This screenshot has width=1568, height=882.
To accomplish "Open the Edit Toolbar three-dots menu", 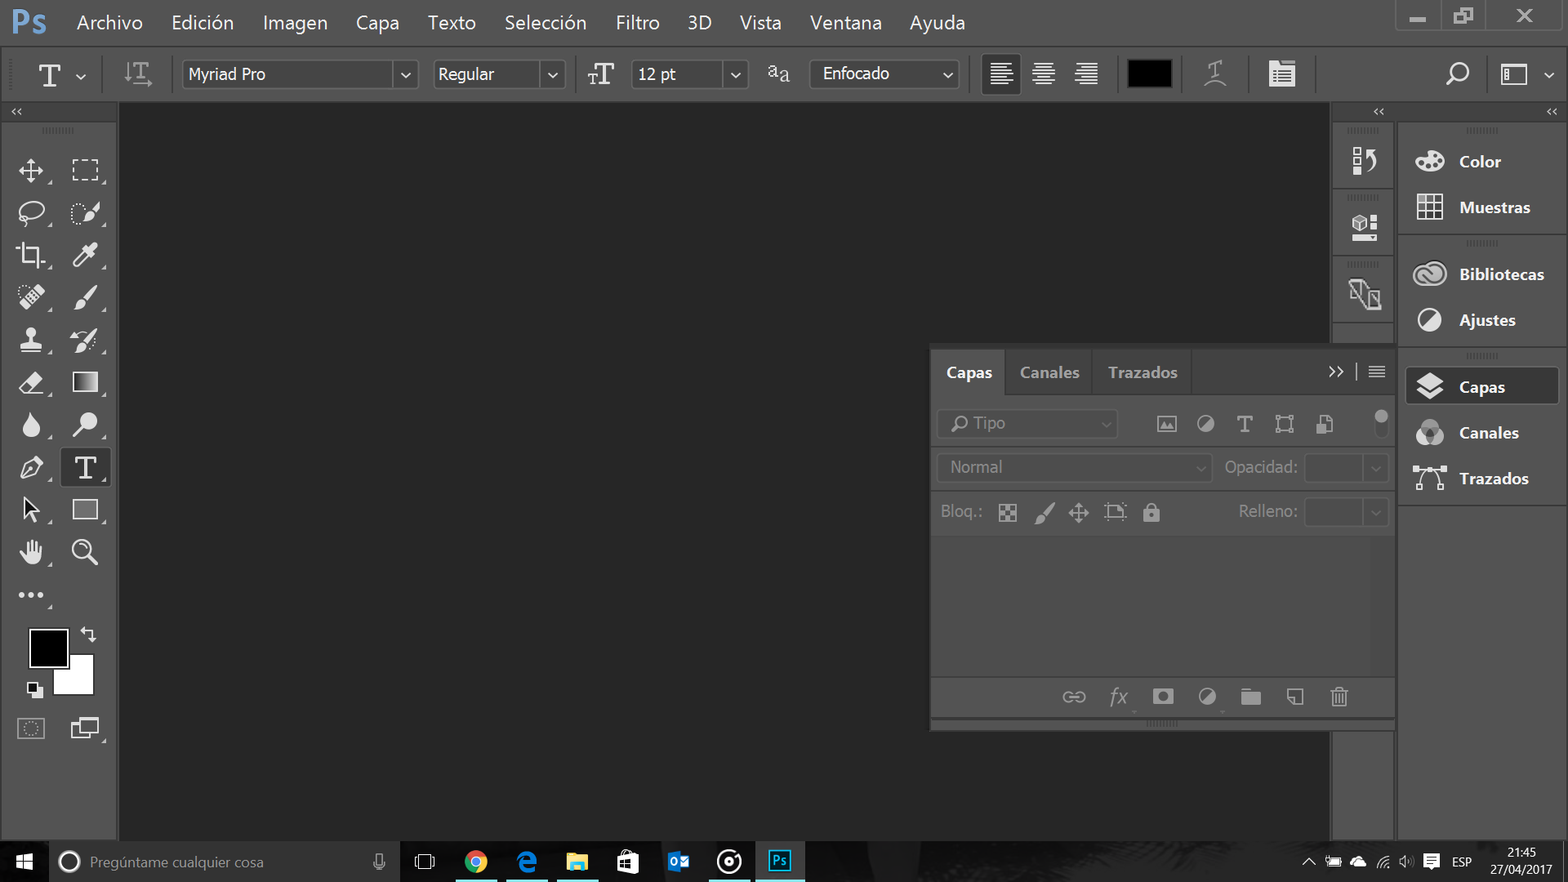I will (31, 595).
